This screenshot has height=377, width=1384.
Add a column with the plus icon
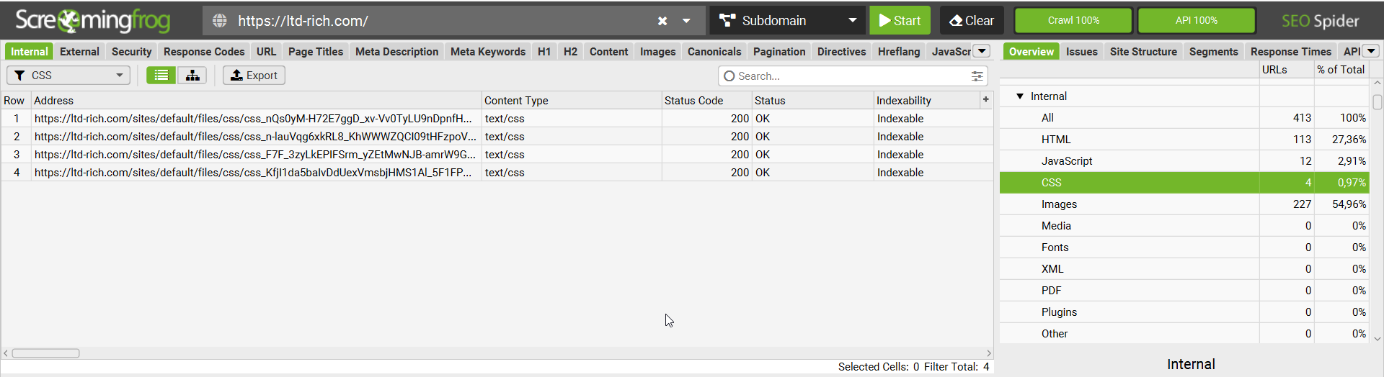coord(985,100)
